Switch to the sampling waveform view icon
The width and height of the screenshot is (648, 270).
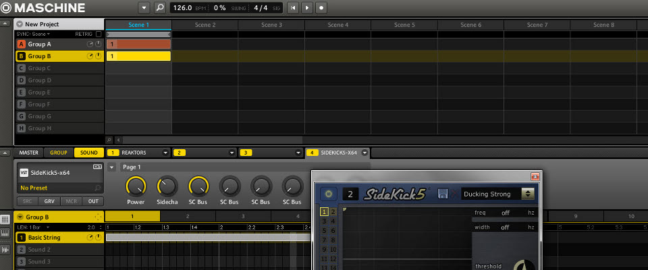click(x=5, y=249)
